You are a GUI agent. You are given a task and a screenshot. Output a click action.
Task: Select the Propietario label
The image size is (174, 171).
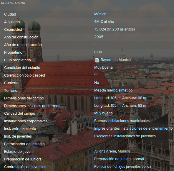pos(13,53)
